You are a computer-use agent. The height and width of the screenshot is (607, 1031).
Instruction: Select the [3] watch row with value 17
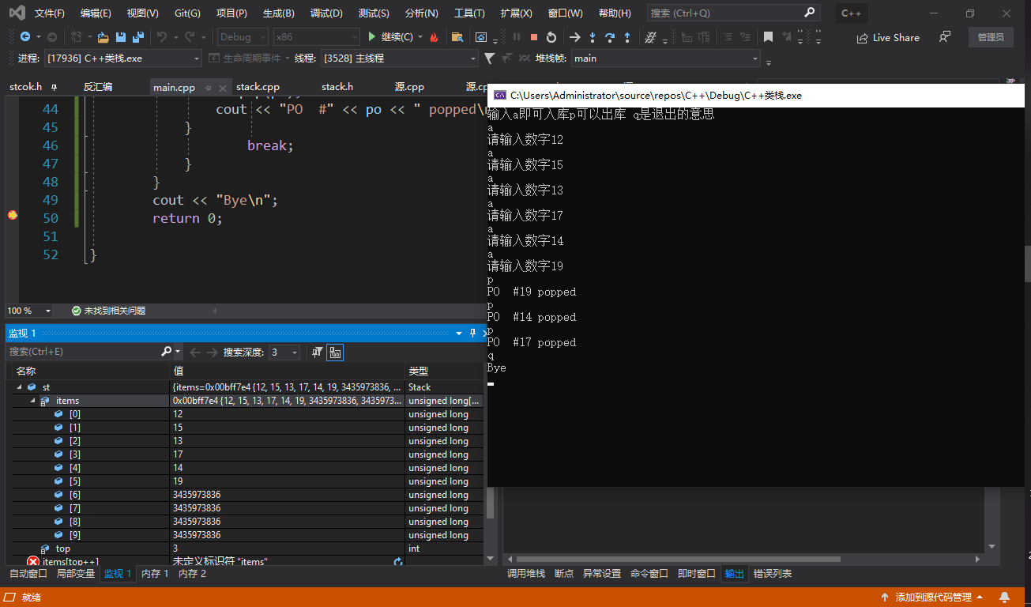pos(246,454)
